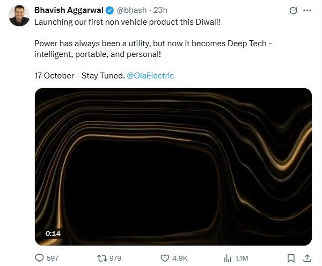Play the golden waves video

pos(173,167)
